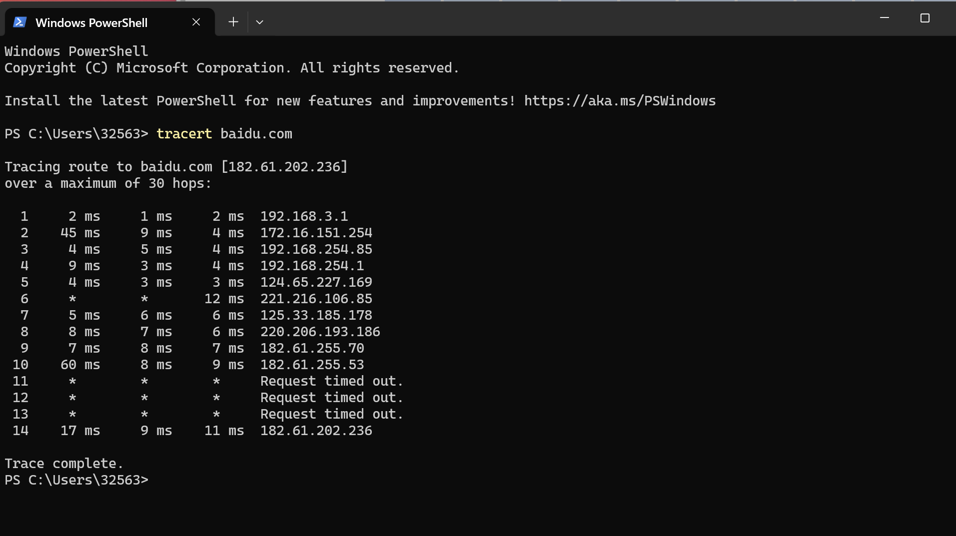The width and height of the screenshot is (956, 536).
Task: Expand the new tab profile dropdown chevron
Action: [x=259, y=22]
